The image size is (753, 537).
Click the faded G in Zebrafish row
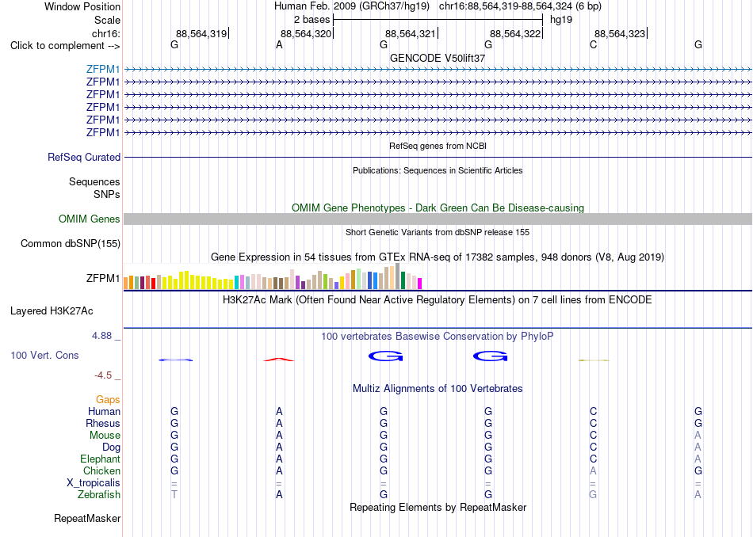click(593, 495)
